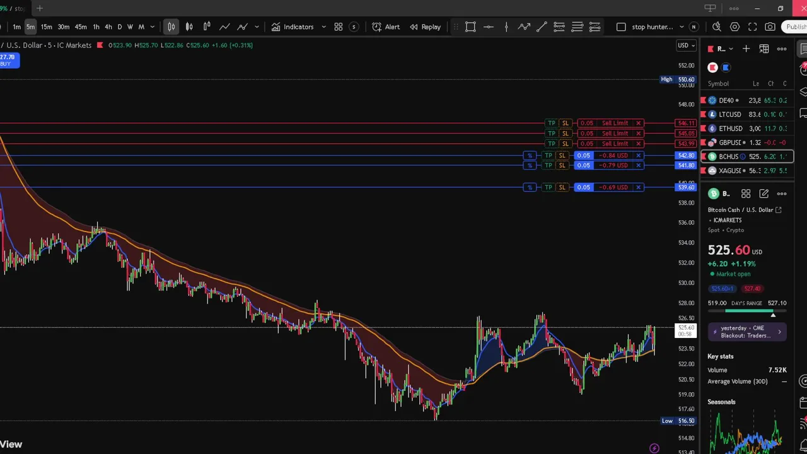Select the vertical line drawing tool
The image size is (807, 454).
[x=506, y=26]
